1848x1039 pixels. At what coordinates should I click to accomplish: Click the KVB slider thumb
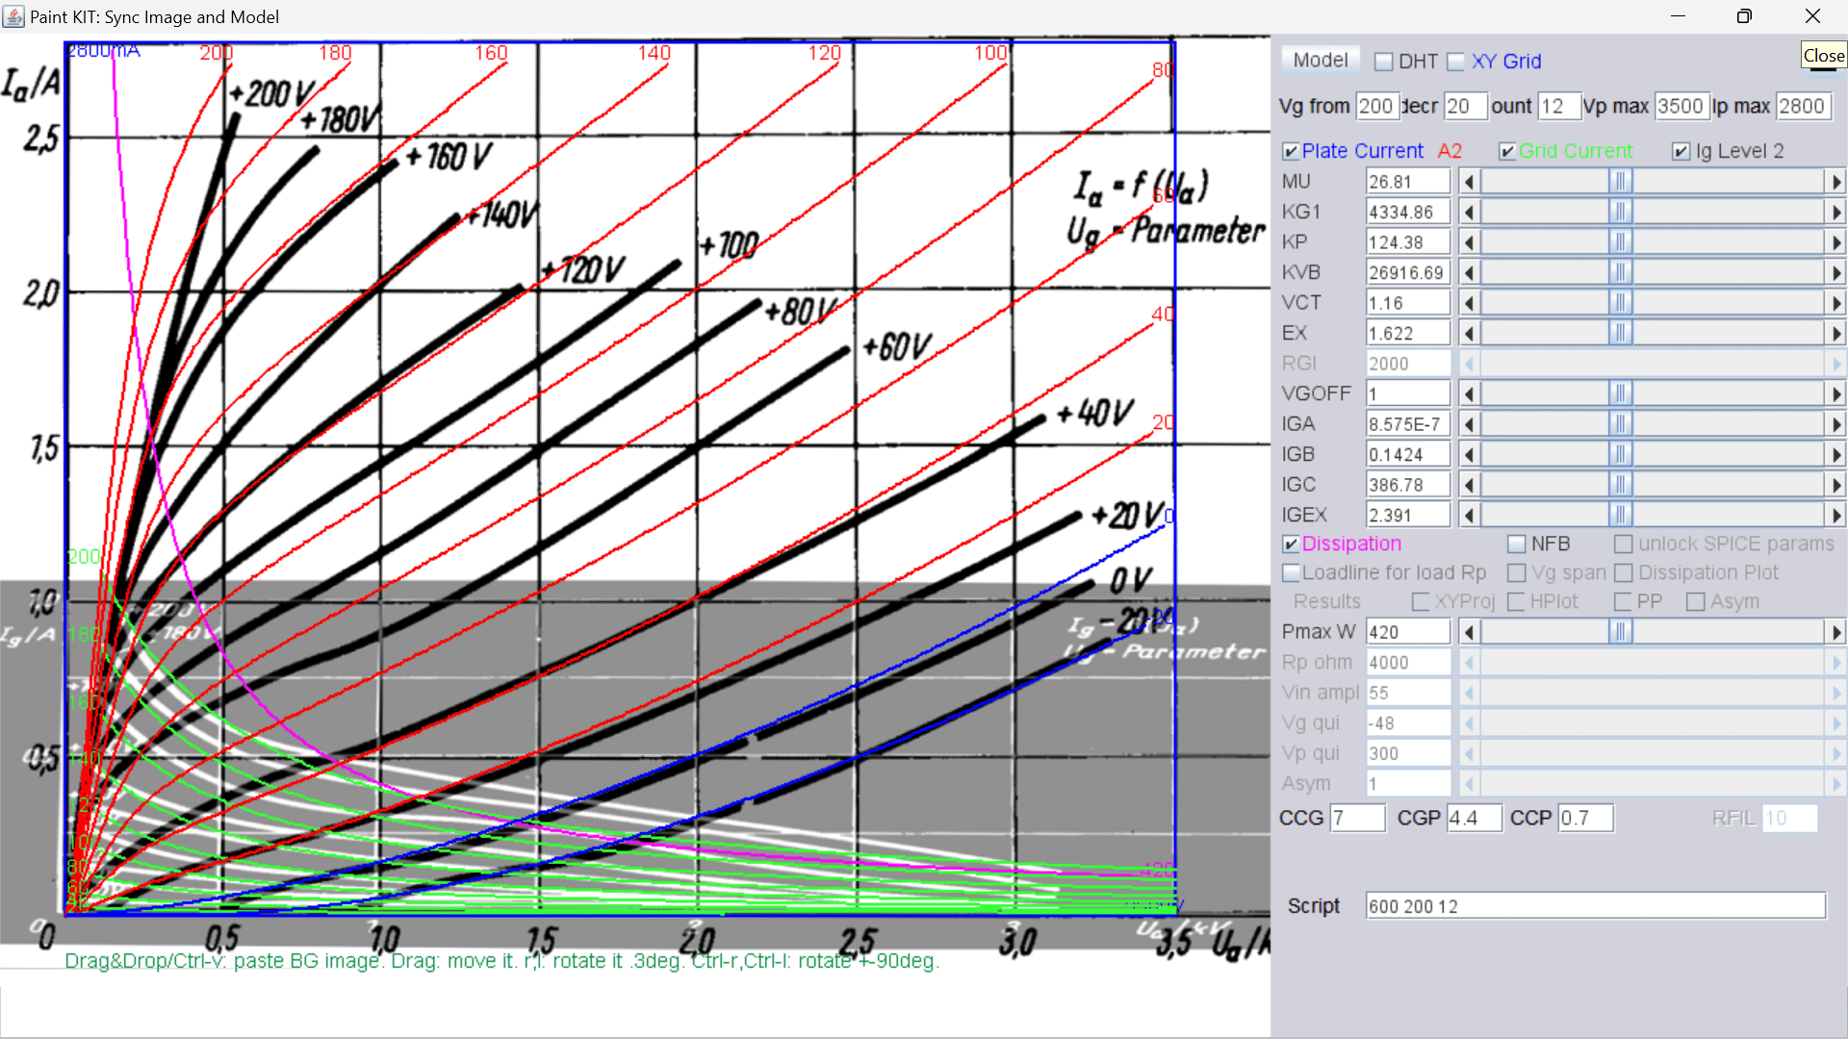click(1621, 273)
